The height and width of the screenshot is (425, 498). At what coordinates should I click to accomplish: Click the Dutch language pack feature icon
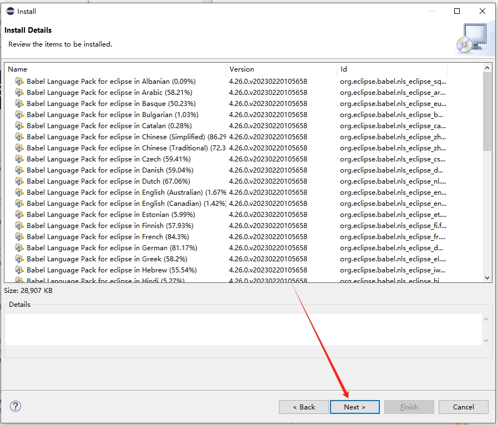point(19,181)
